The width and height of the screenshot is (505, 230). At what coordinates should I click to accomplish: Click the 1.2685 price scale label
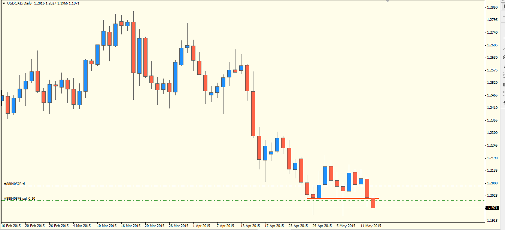tap(493, 45)
